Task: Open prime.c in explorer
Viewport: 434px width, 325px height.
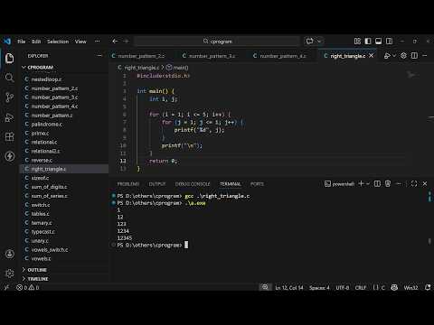Action: tap(40, 134)
